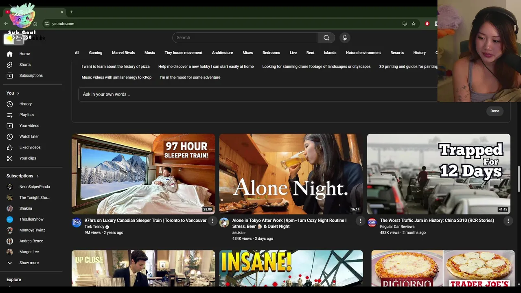Close the current browser tab

pyautogui.click(x=62, y=12)
